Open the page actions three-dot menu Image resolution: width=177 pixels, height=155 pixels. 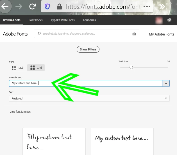pyautogui.click(x=147, y=6)
